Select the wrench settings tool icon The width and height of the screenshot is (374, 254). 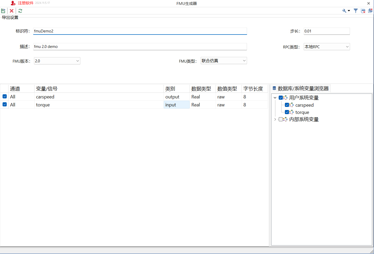coord(344,11)
